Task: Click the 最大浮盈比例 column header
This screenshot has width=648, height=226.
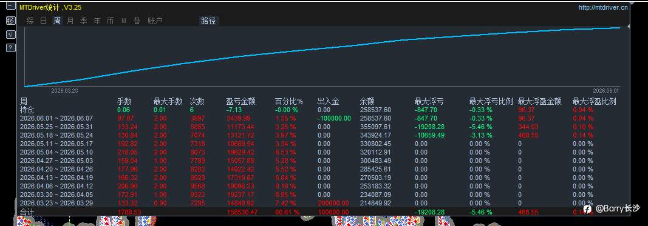Action: pos(595,101)
